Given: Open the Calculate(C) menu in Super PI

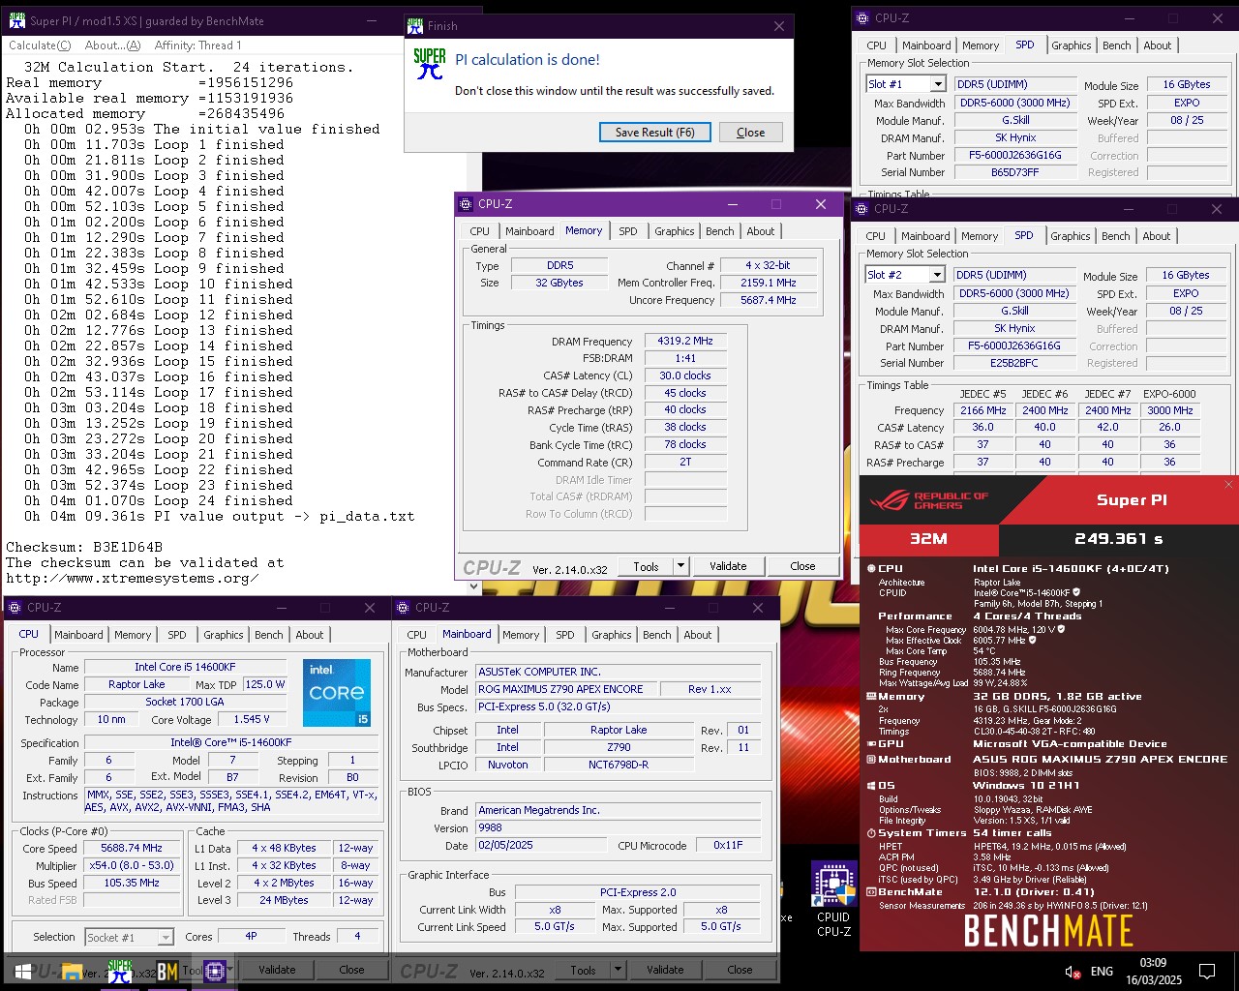Looking at the screenshot, I should (x=40, y=45).
